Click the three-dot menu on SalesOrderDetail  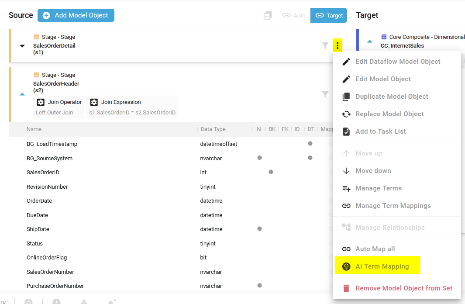[x=338, y=45]
